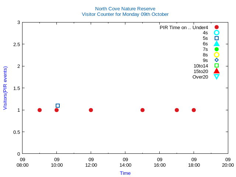
Task: Click the red Under4 legend circle
Action: click(217, 27)
